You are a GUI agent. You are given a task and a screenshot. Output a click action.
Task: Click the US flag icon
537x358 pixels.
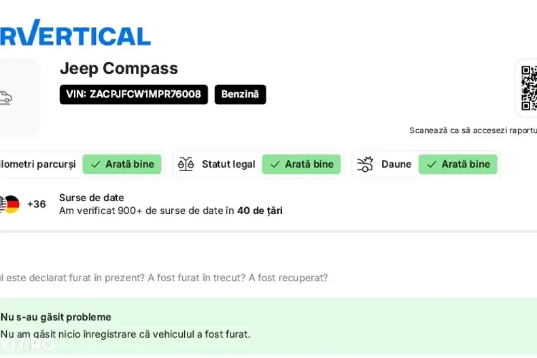(x=2, y=204)
